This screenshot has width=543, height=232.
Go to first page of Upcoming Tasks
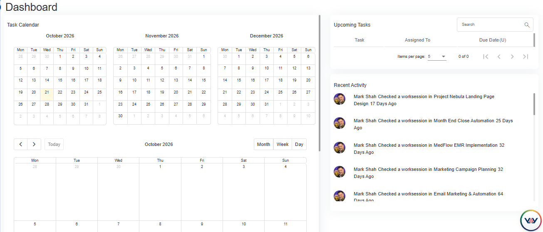tap(486, 57)
